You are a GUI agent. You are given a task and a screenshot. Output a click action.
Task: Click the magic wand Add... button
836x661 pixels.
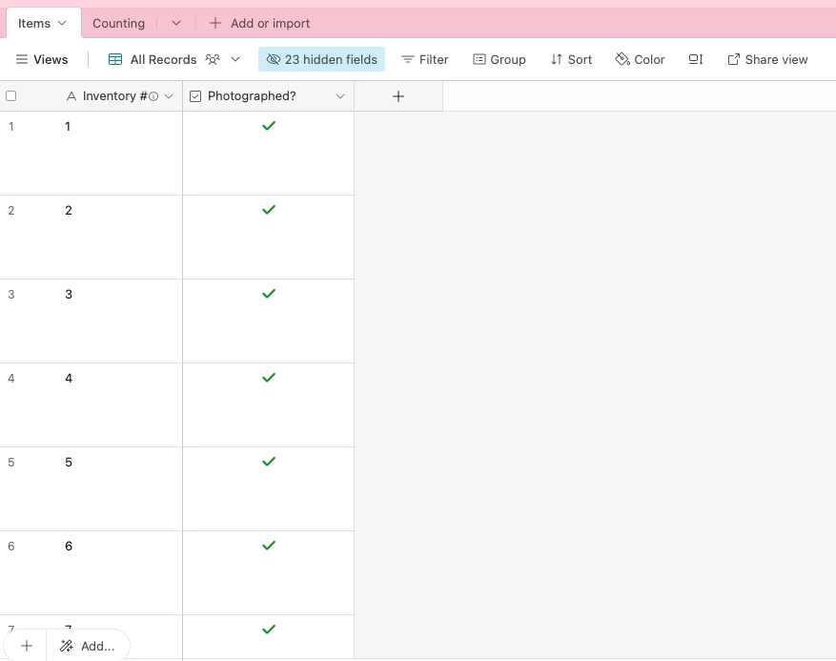pos(88,646)
